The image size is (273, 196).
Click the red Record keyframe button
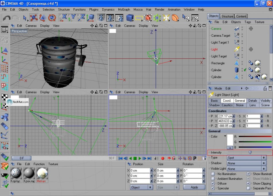click(163, 158)
